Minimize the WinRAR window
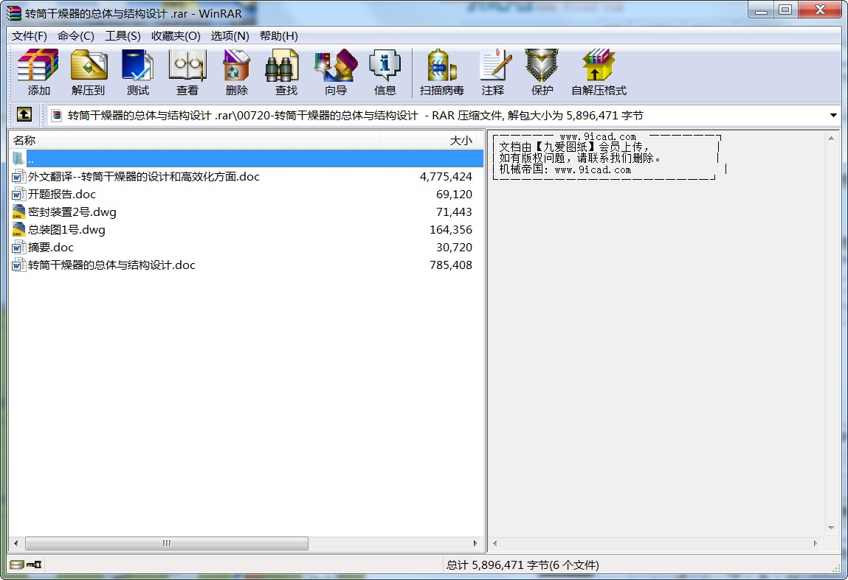Screen dimensions: 848x580 (762, 10)
